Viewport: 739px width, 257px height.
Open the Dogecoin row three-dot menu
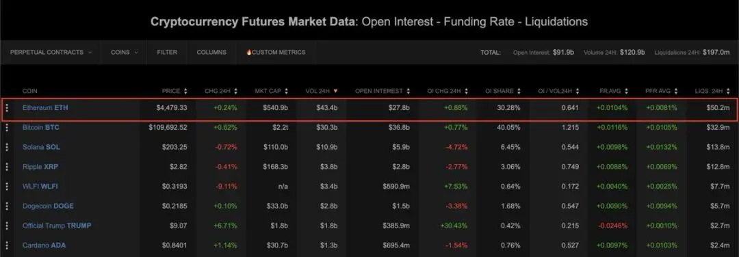7,206
